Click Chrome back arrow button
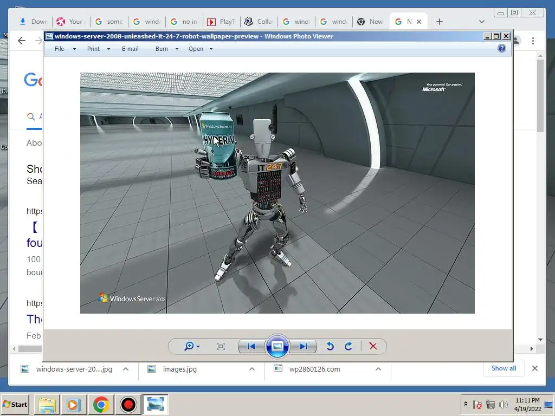555x416 pixels. tap(22, 41)
